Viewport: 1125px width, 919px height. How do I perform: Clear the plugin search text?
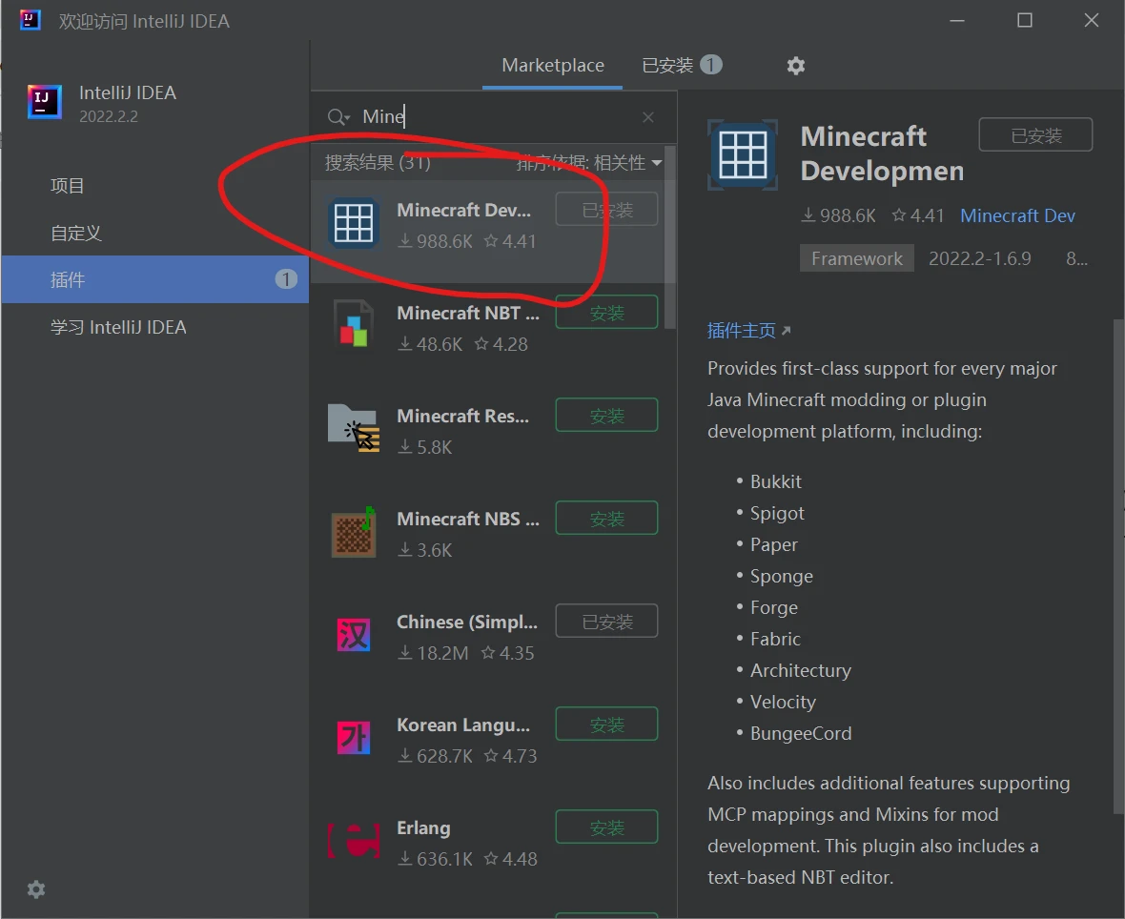(x=648, y=117)
